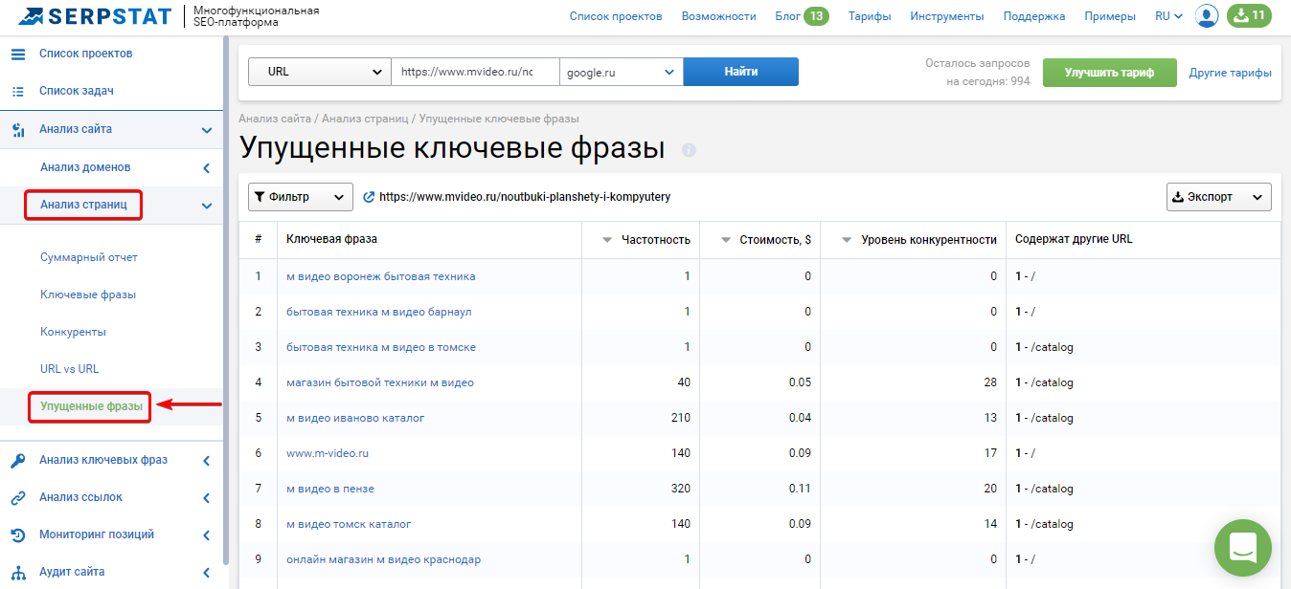This screenshot has height=589, width=1291.
Task: Click the task list icon beside Список задач
Action: click(17, 91)
